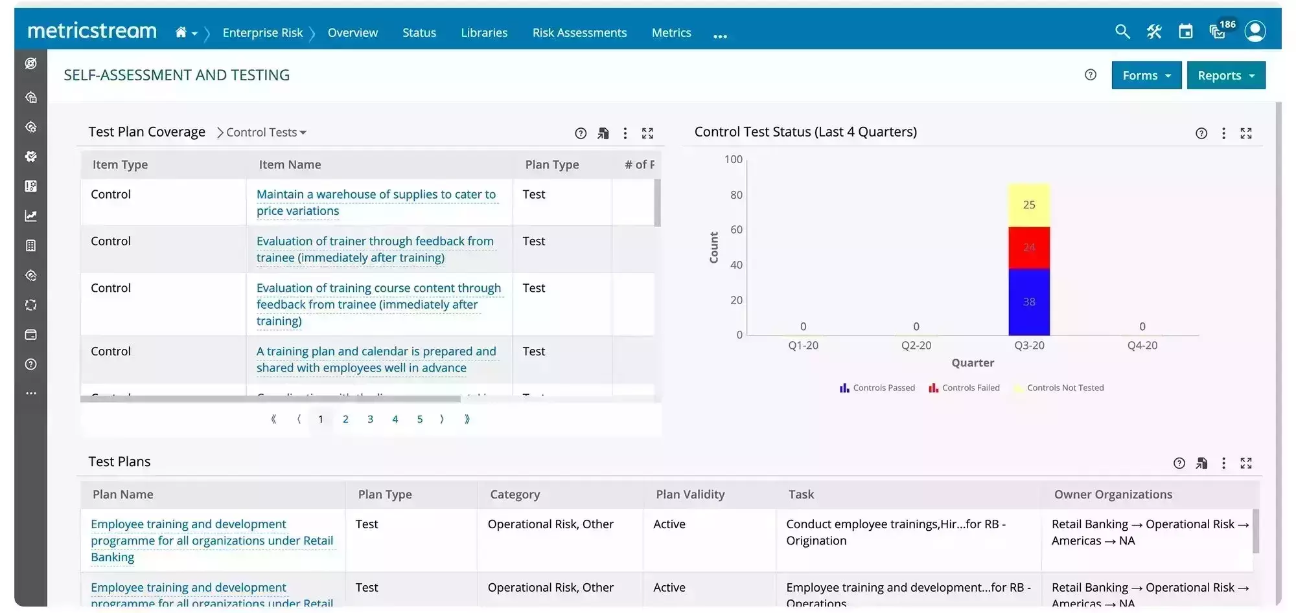The height and width of the screenshot is (613, 1296).
Task: Open help icon next to Forms button
Action: [x=1091, y=75]
